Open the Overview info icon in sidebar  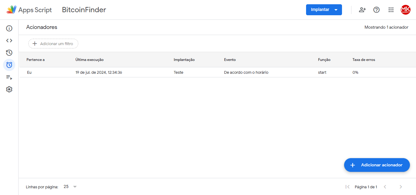pos(9,28)
